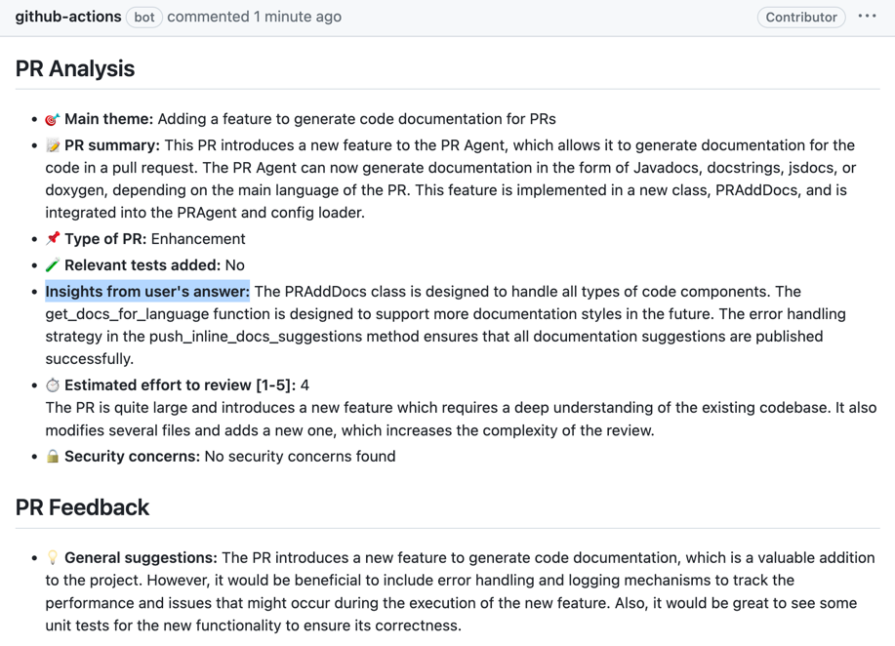This screenshot has width=895, height=646.
Task: Click the Contributor badge
Action: click(x=800, y=18)
